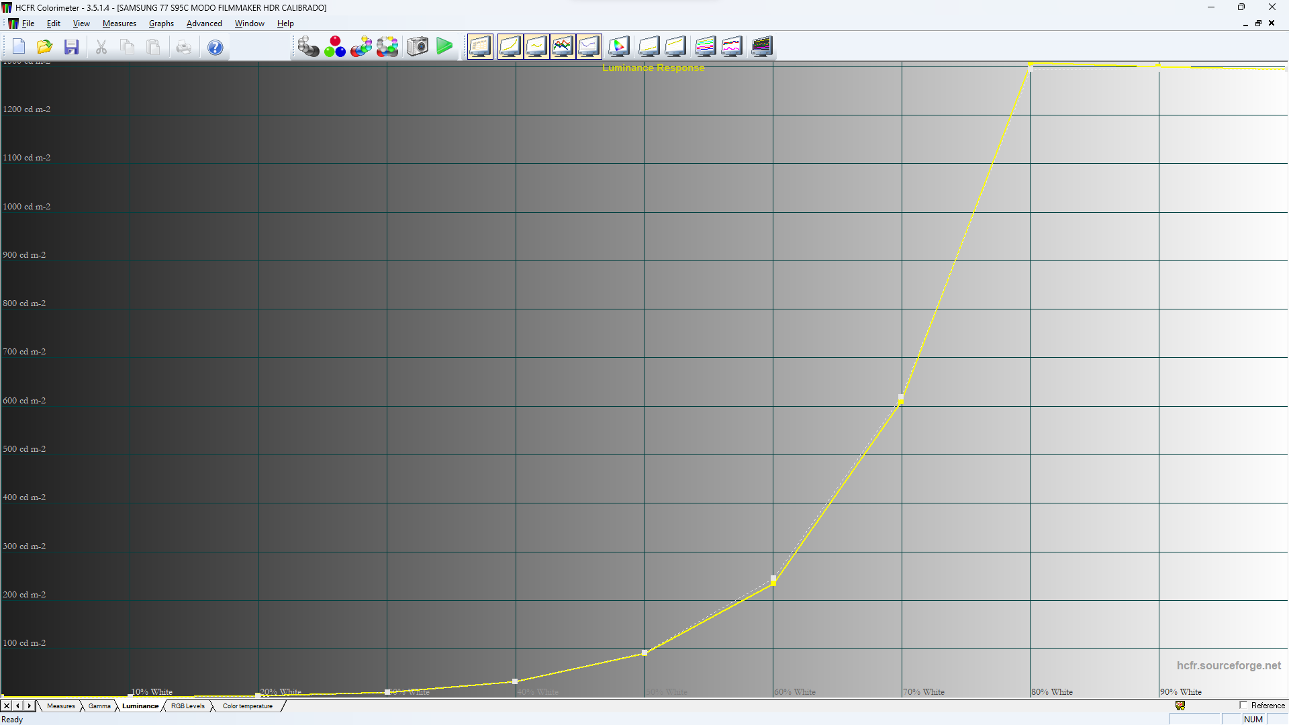1289x725 pixels.
Task: Close the inner document window
Action: [1272, 23]
